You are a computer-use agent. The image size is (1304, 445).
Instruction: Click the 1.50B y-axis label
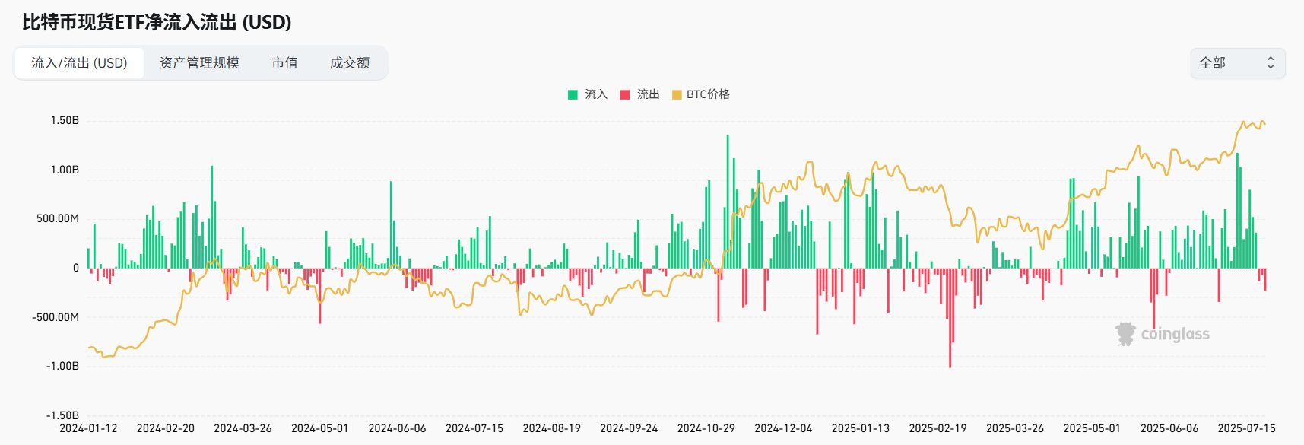coord(65,120)
